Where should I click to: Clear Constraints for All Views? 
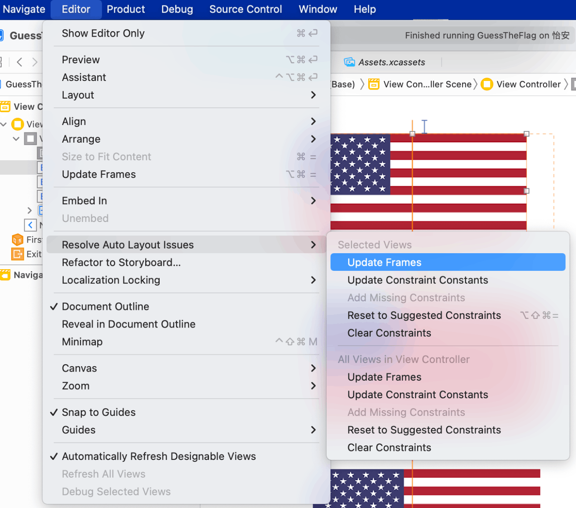(x=448, y=448)
